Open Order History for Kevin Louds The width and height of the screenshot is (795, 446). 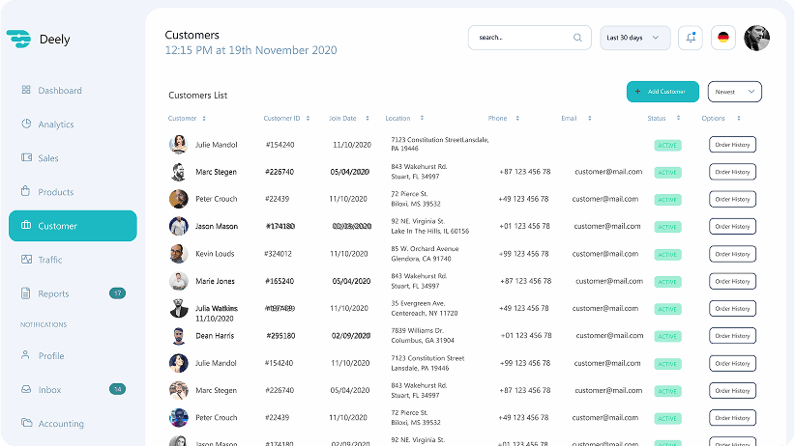(x=733, y=254)
